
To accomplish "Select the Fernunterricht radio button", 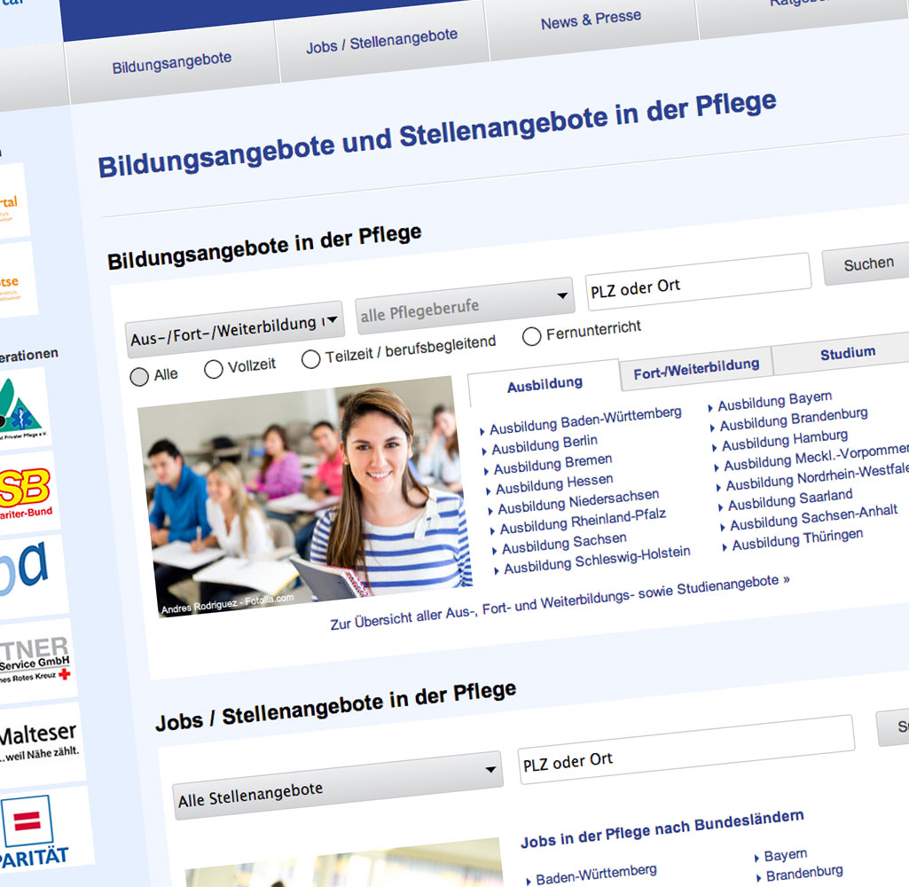I will pos(531,335).
